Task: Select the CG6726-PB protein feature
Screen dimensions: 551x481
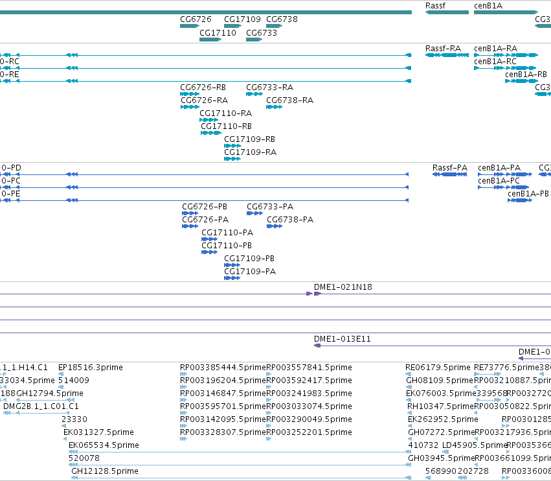Action: [x=190, y=213]
